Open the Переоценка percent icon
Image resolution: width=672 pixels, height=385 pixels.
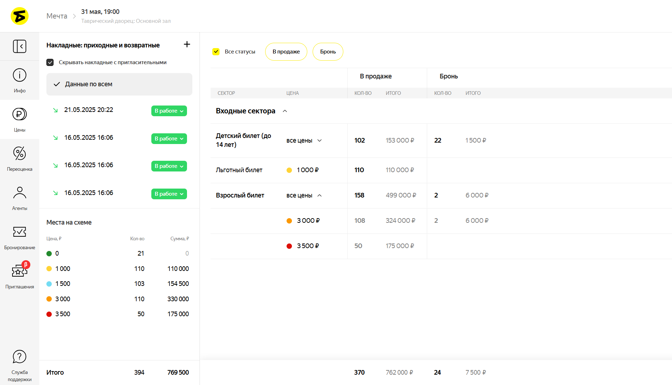20,154
